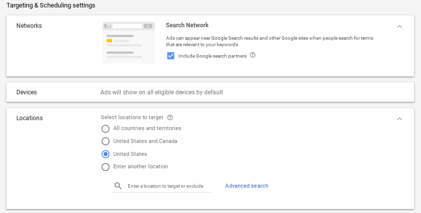This screenshot has width=421, height=213.
Task: Click the help icon beside Include Google search partners
Action: click(253, 55)
